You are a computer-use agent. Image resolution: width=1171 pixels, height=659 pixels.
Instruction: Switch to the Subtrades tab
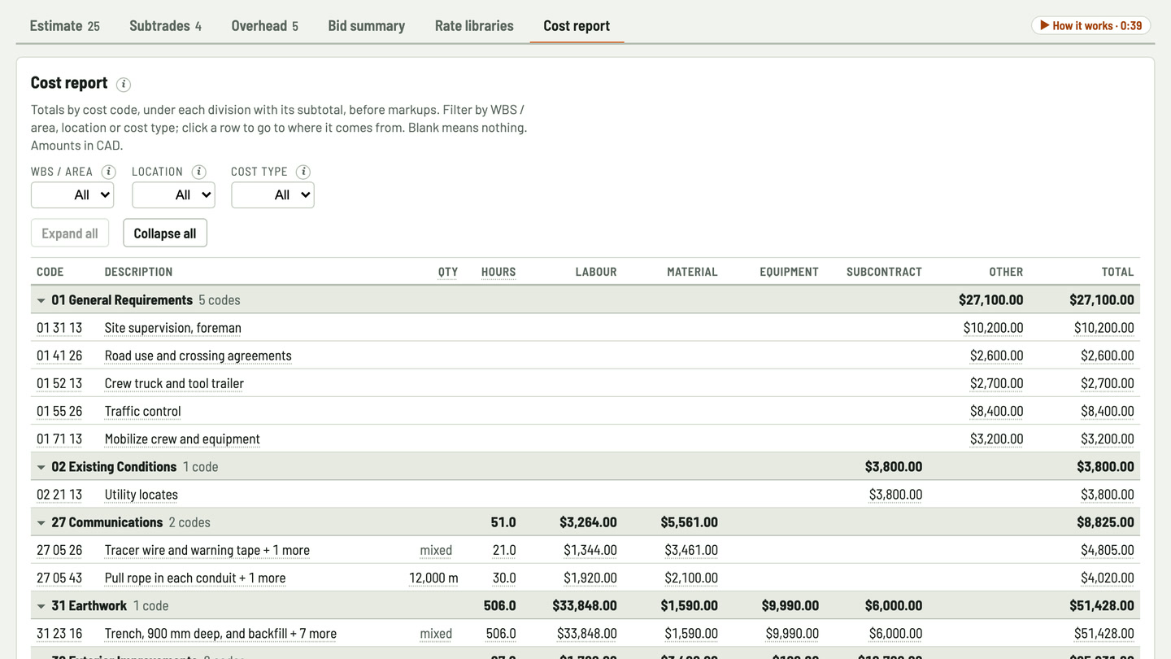point(165,25)
